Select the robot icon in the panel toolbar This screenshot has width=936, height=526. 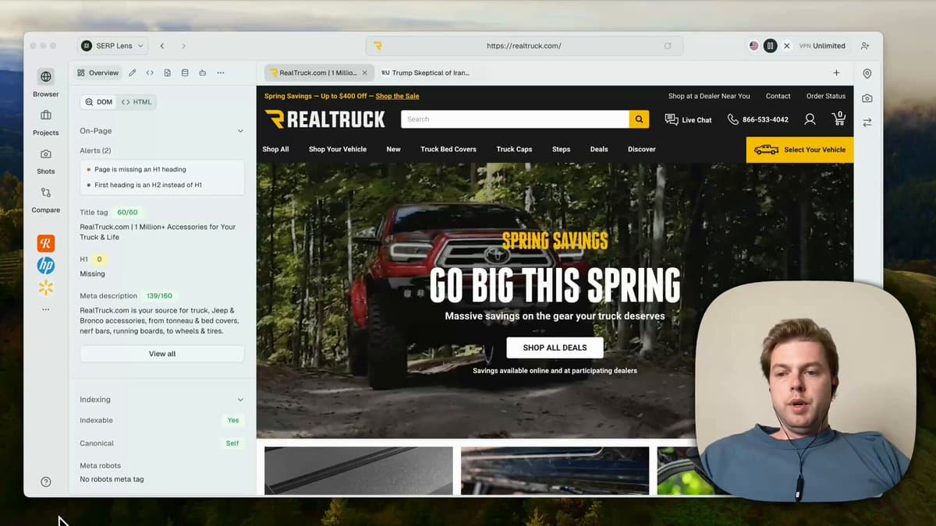click(x=202, y=72)
